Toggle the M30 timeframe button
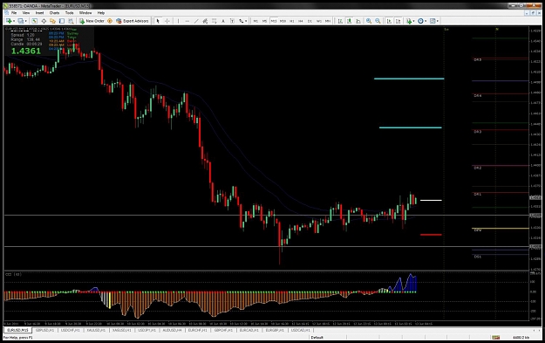Viewport: 545px width, 343px height. 283,21
